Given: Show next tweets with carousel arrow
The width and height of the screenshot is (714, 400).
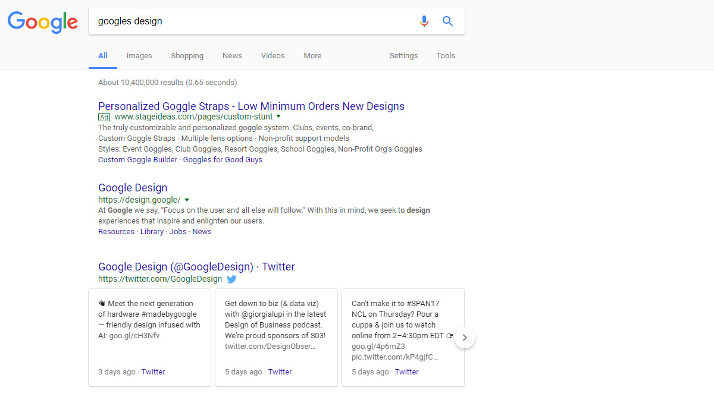Looking at the screenshot, I should tap(465, 338).
